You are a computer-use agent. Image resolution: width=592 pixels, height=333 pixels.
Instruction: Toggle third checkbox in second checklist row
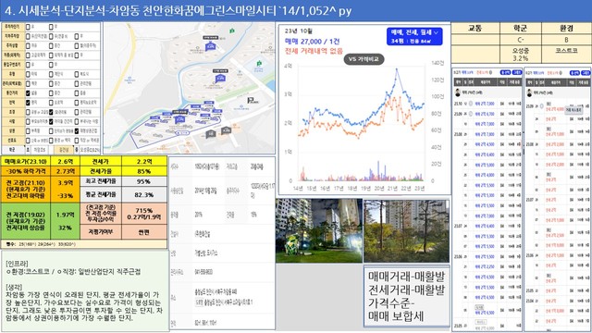tap(77, 36)
